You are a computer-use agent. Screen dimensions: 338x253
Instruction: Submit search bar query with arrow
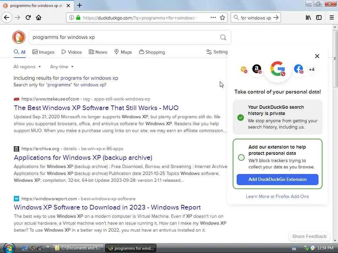276,18
